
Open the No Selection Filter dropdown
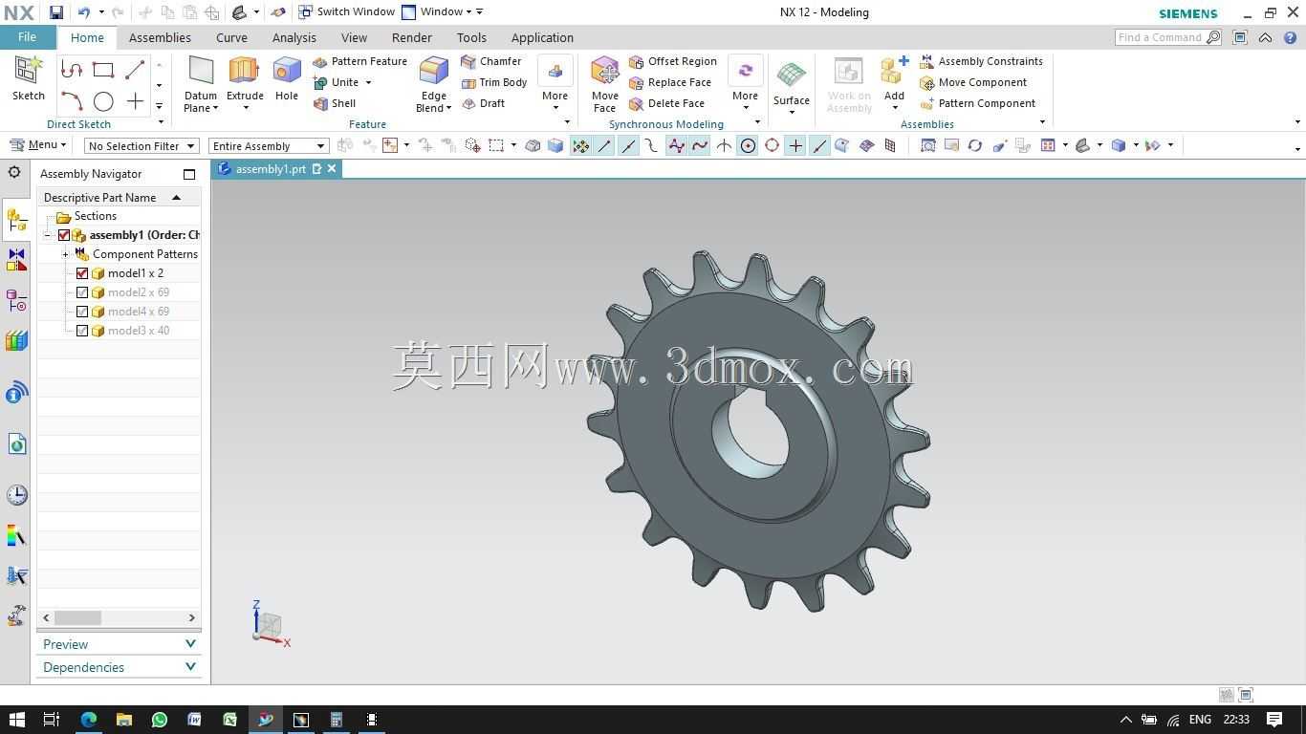pos(141,145)
